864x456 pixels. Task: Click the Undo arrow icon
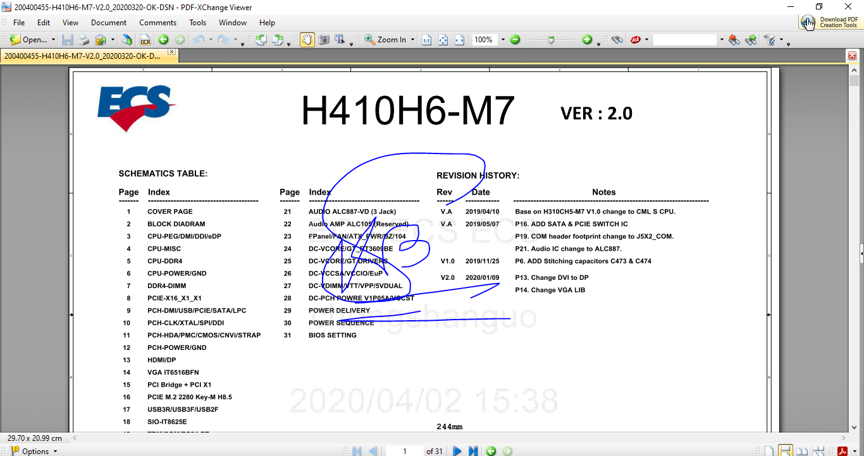(199, 39)
